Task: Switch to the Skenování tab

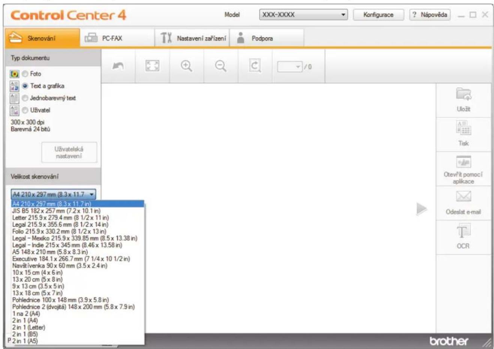Action: [42, 38]
